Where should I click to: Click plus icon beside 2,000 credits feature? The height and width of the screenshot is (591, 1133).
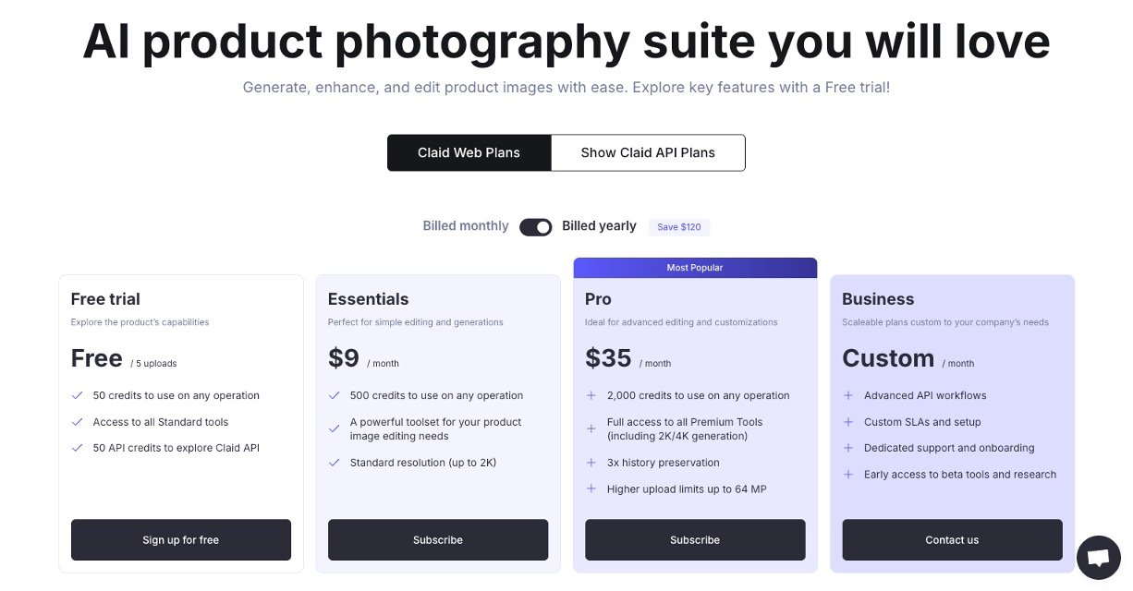[x=591, y=395]
